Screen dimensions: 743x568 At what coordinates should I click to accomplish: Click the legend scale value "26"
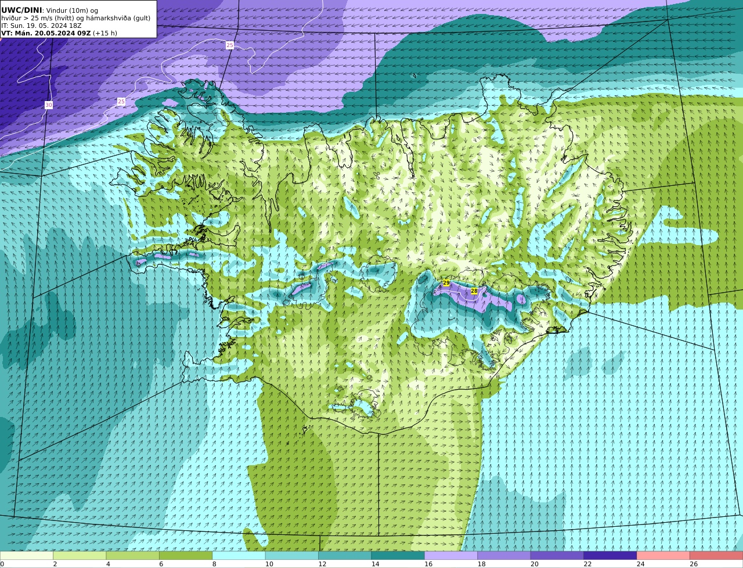694,564
